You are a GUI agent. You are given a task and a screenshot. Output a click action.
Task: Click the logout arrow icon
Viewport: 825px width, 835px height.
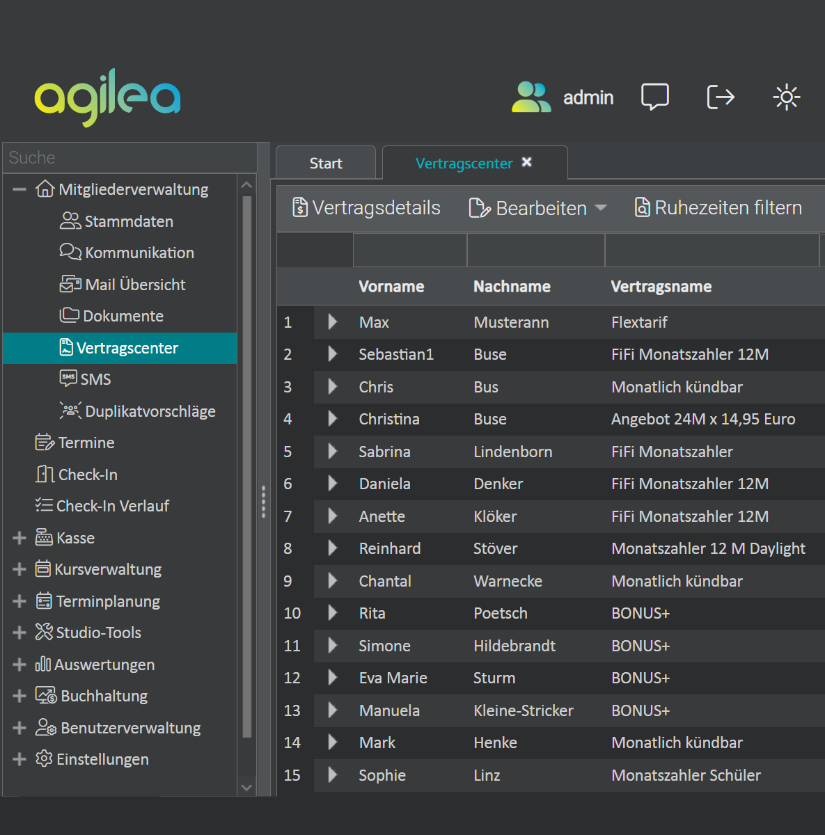[721, 97]
